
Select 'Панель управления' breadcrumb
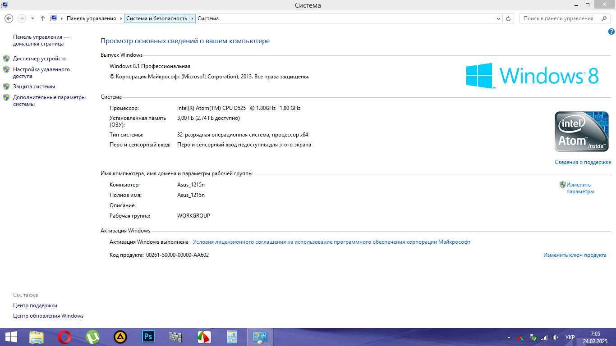[x=91, y=18]
